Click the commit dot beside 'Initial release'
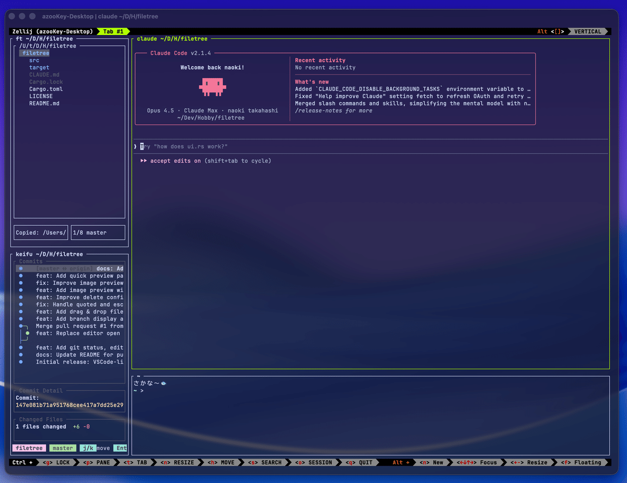 [x=21, y=362]
